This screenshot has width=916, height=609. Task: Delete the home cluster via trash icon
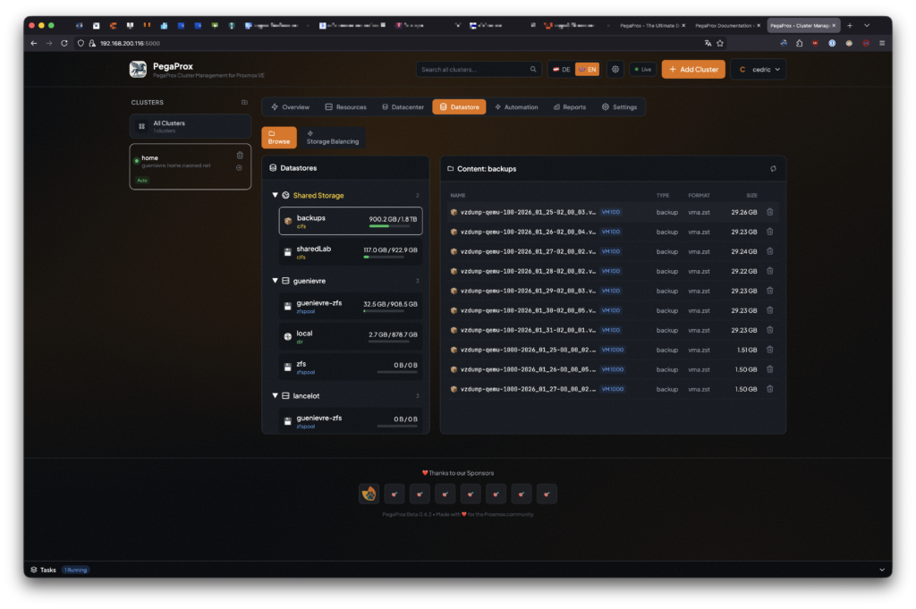(x=240, y=155)
